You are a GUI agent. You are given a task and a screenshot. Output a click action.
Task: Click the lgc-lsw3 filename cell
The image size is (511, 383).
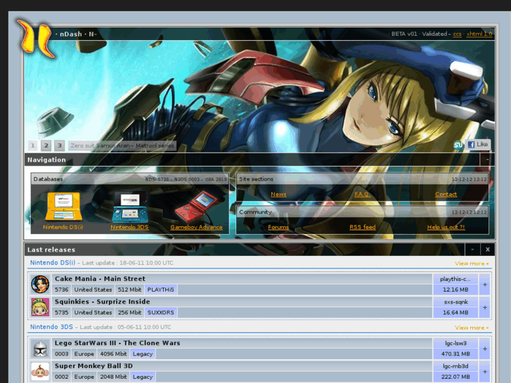coord(455,343)
